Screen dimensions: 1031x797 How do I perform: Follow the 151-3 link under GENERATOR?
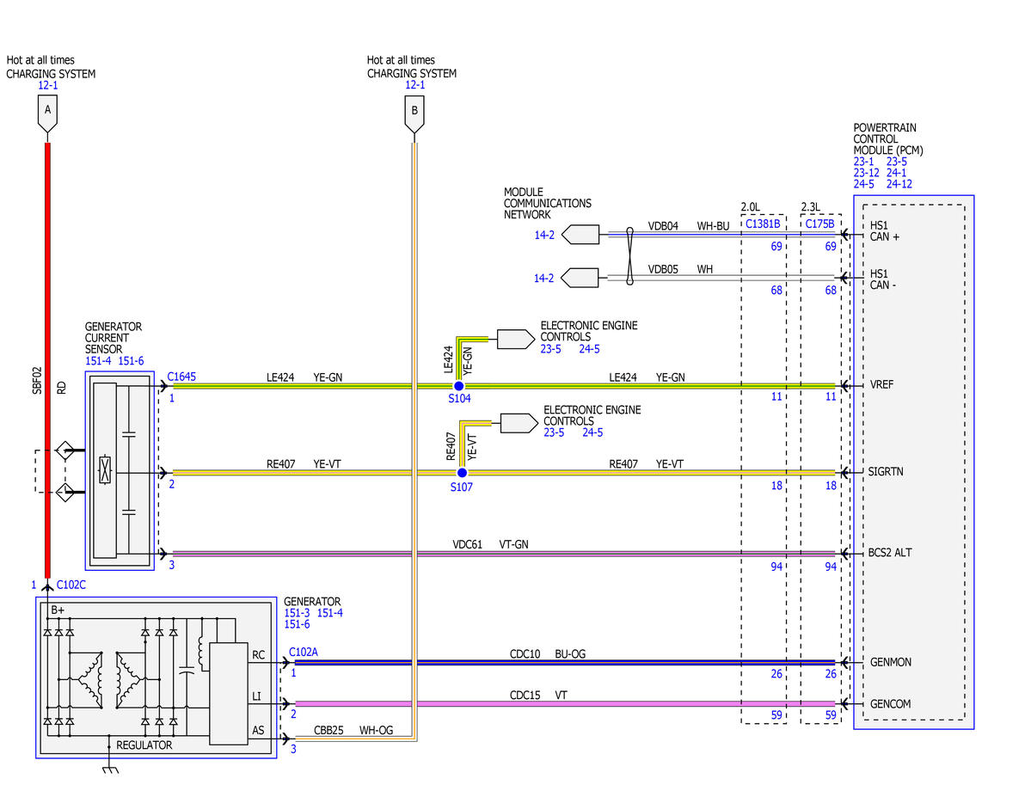(x=298, y=613)
